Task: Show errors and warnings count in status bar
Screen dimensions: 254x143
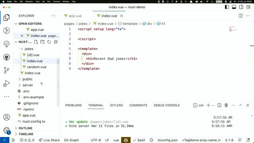Action: (x=27, y=140)
